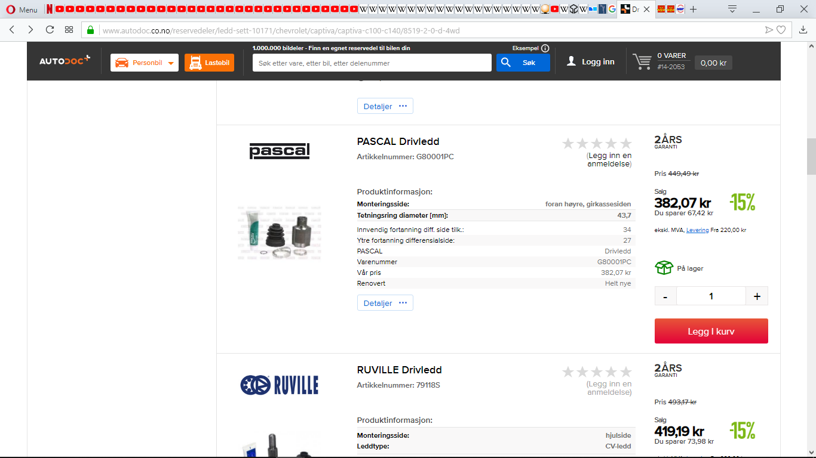Open the browser downloads icon
The image size is (816, 458).
click(803, 30)
